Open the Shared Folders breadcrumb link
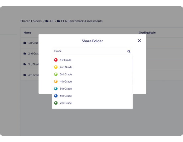Screen dimensions: 183x142 click(31, 21)
